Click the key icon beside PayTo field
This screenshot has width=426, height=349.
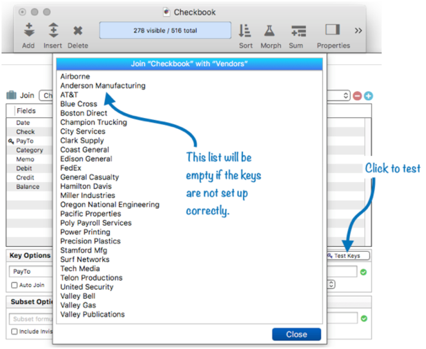pos(11,141)
